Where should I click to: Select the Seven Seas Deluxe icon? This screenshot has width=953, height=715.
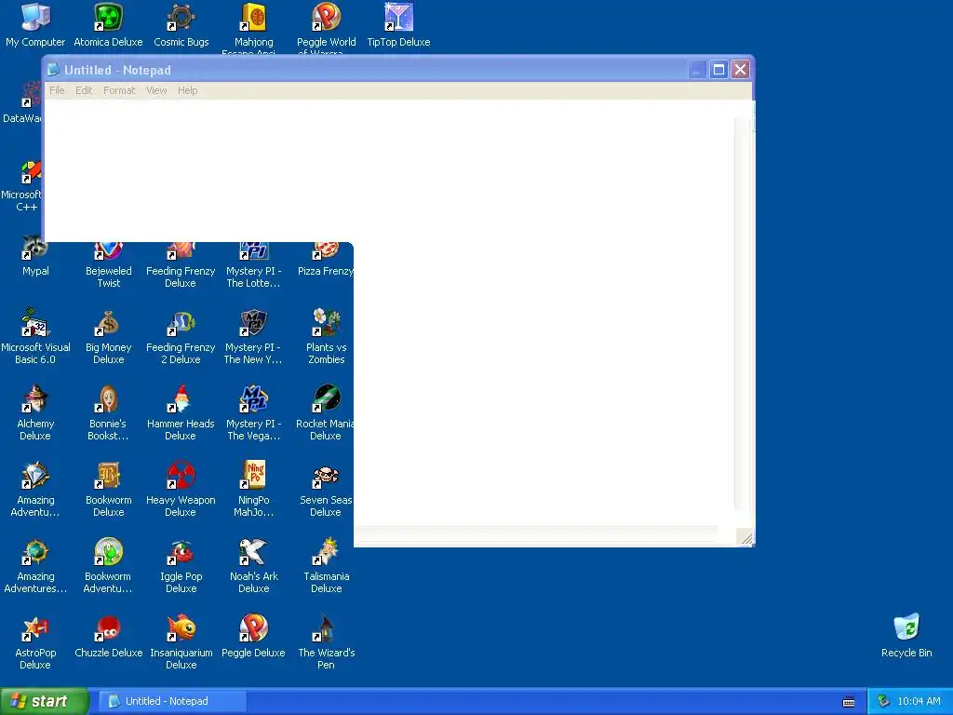click(x=326, y=489)
